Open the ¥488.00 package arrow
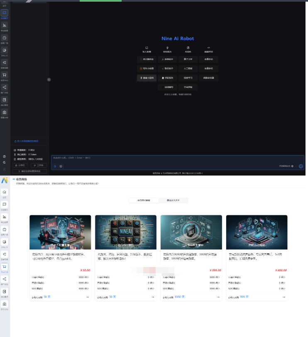 (284, 297)
